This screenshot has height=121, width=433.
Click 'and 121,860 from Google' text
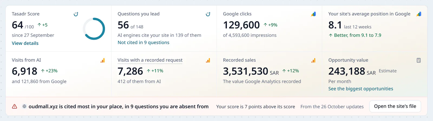click(x=39, y=81)
